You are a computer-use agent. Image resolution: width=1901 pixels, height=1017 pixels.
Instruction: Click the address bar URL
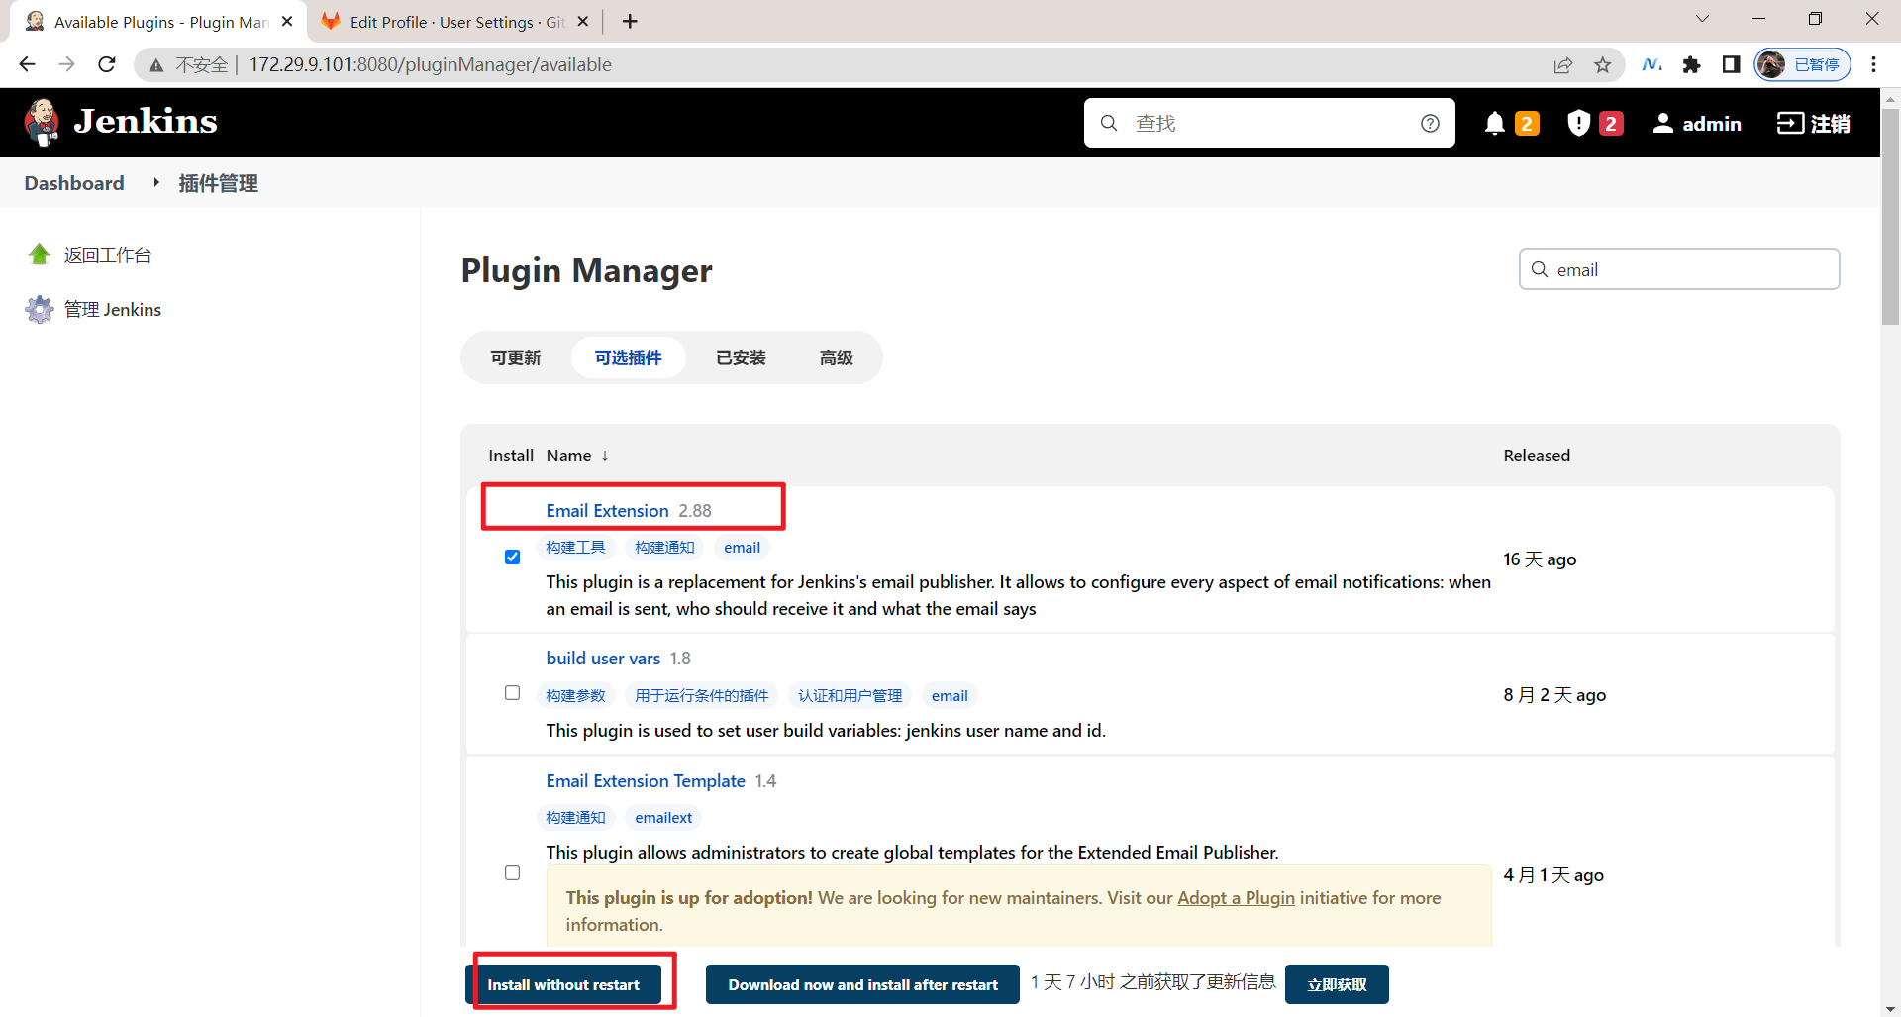point(430,64)
